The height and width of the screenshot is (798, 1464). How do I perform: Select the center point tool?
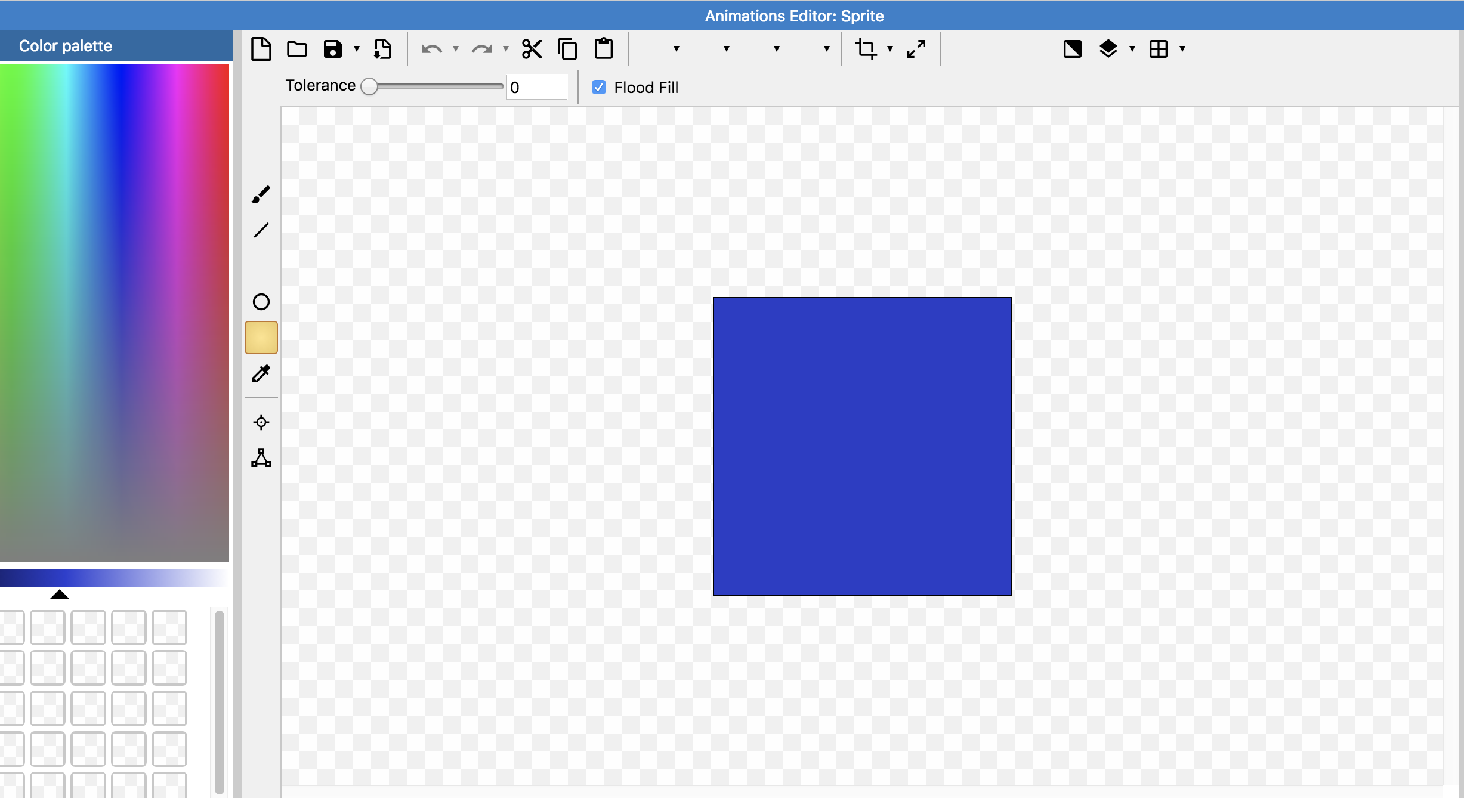(x=261, y=422)
